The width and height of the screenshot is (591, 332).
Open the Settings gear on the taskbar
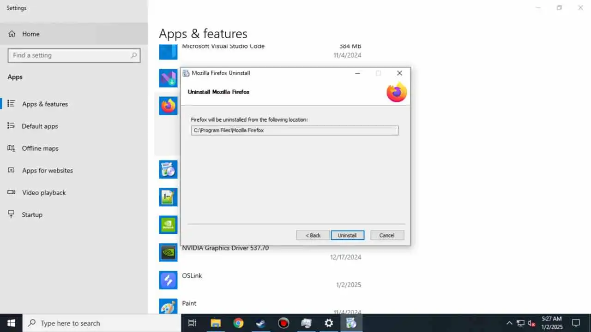[329, 323]
